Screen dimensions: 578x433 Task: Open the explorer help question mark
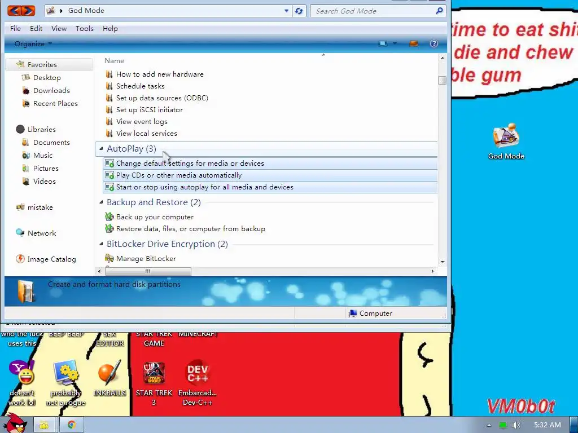[434, 43]
